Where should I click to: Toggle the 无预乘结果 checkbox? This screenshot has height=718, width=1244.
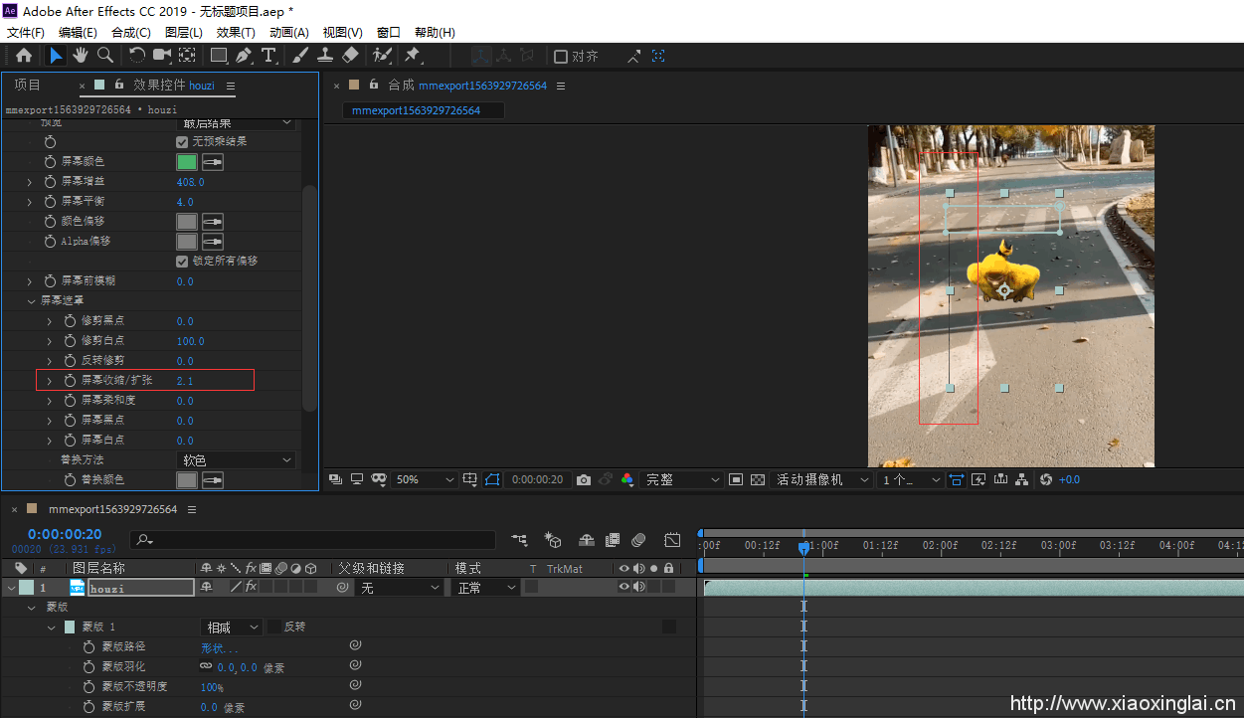coord(182,142)
